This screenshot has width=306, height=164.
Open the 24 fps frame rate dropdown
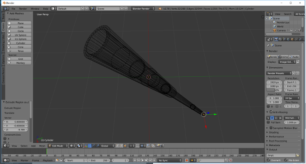[x=292, y=98]
